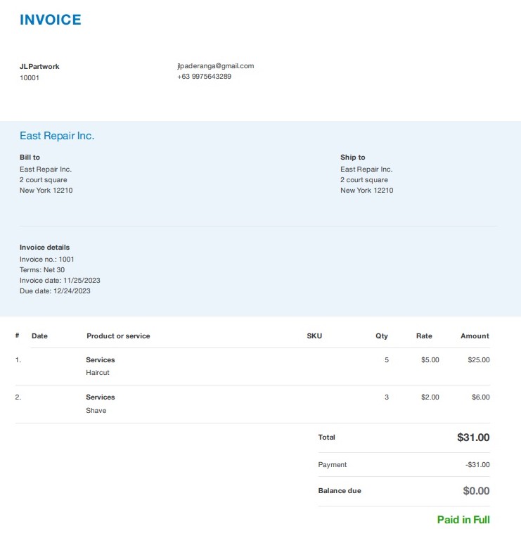Click the Qty column header
Image resolution: width=521 pixels, height=536 pixels.
coord(382,336)
